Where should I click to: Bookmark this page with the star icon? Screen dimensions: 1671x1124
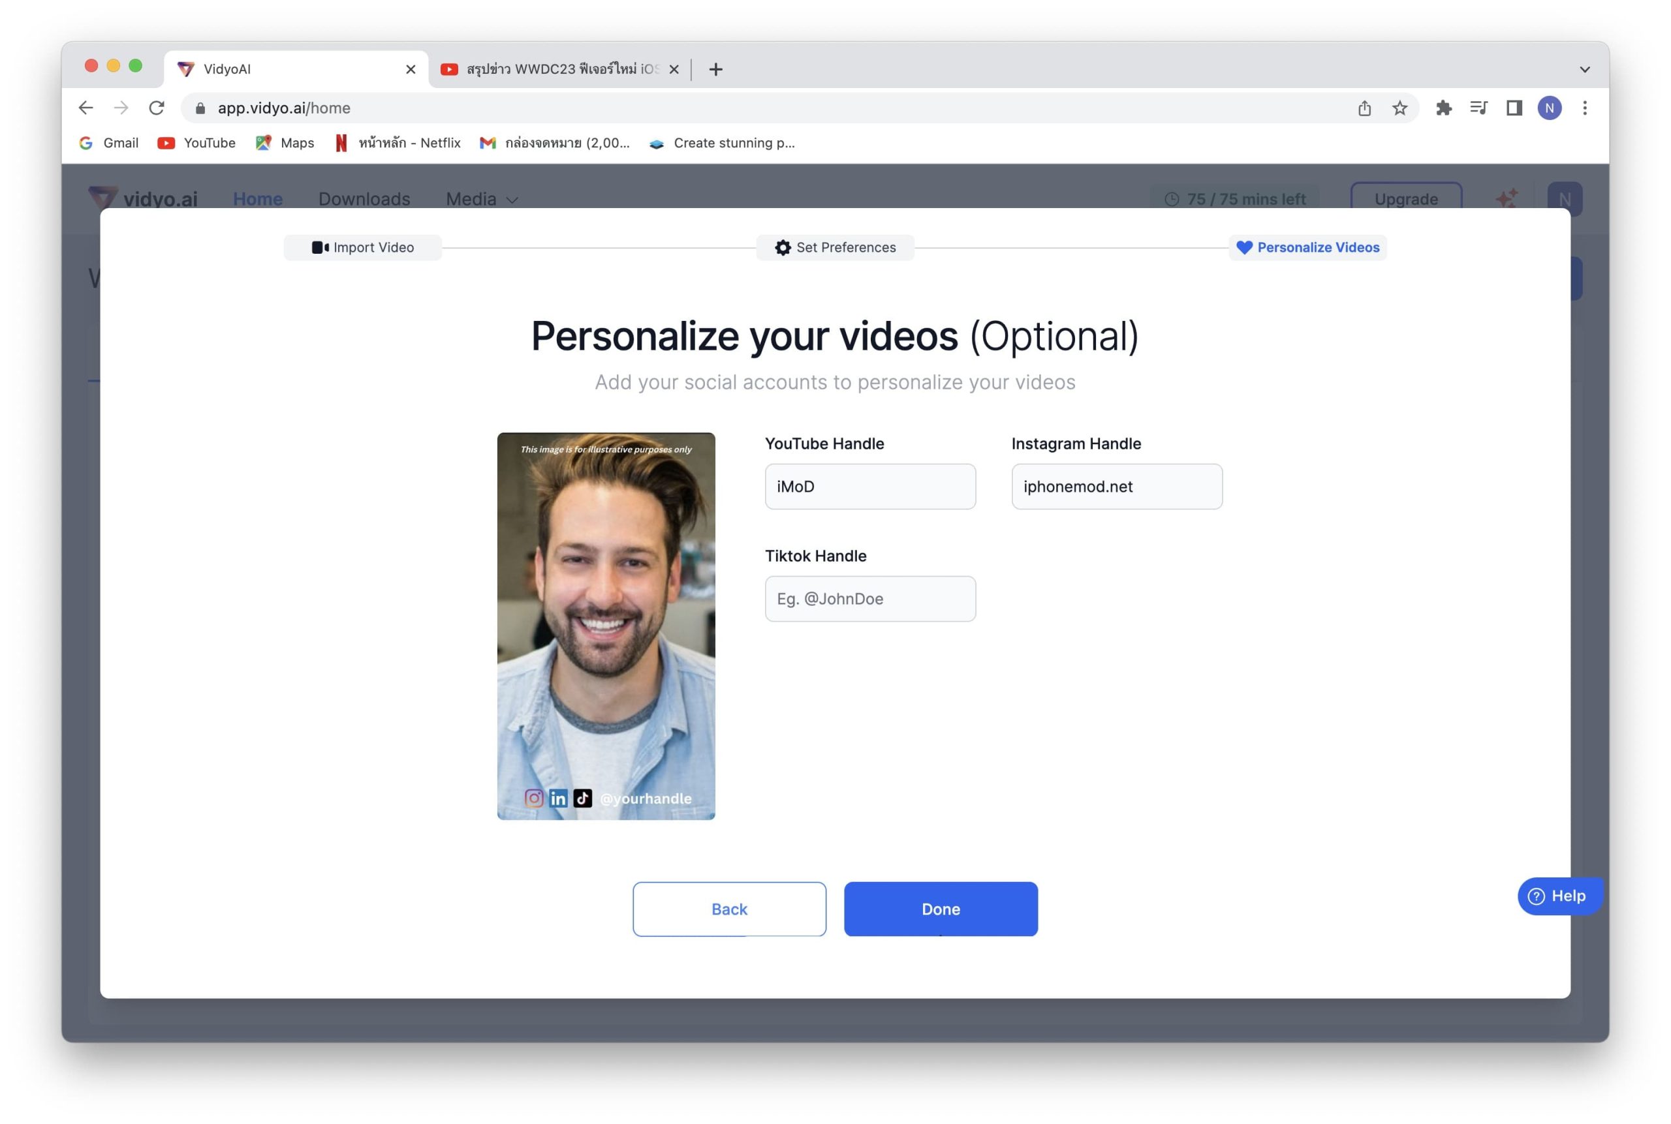point(1399,108)
